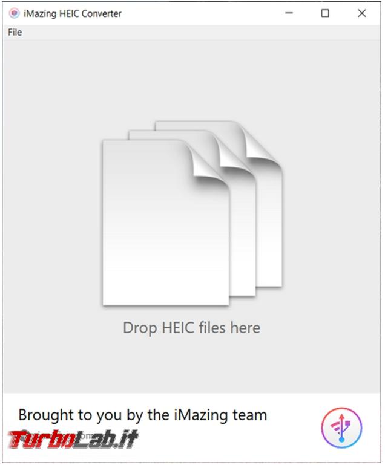Click the TurboLab.it watermark logo

[x=73, y=438]
